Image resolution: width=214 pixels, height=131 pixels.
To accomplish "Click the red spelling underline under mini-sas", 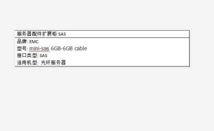I will click(x=39, y=51).
